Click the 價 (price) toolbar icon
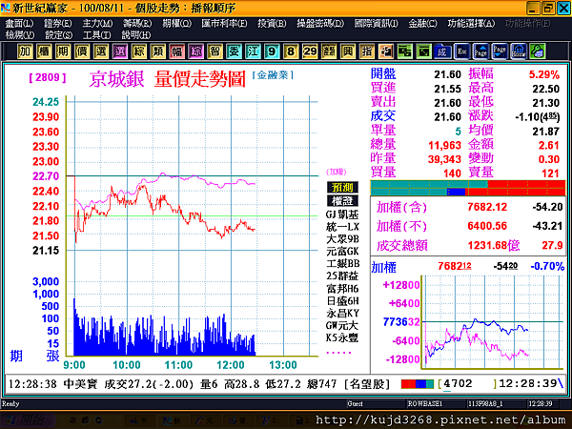The image size is (572, 429). (x=82, y=51)
